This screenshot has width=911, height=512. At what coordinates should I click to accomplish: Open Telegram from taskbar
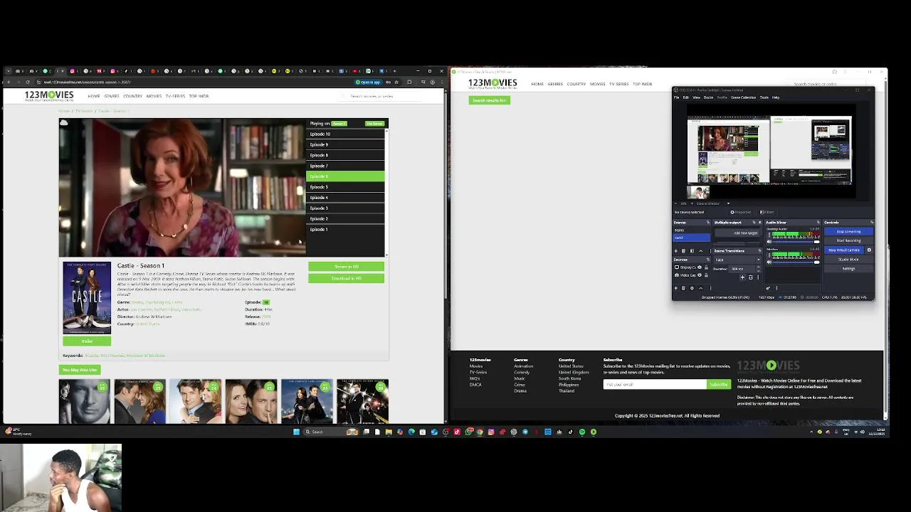click(525, 432)
